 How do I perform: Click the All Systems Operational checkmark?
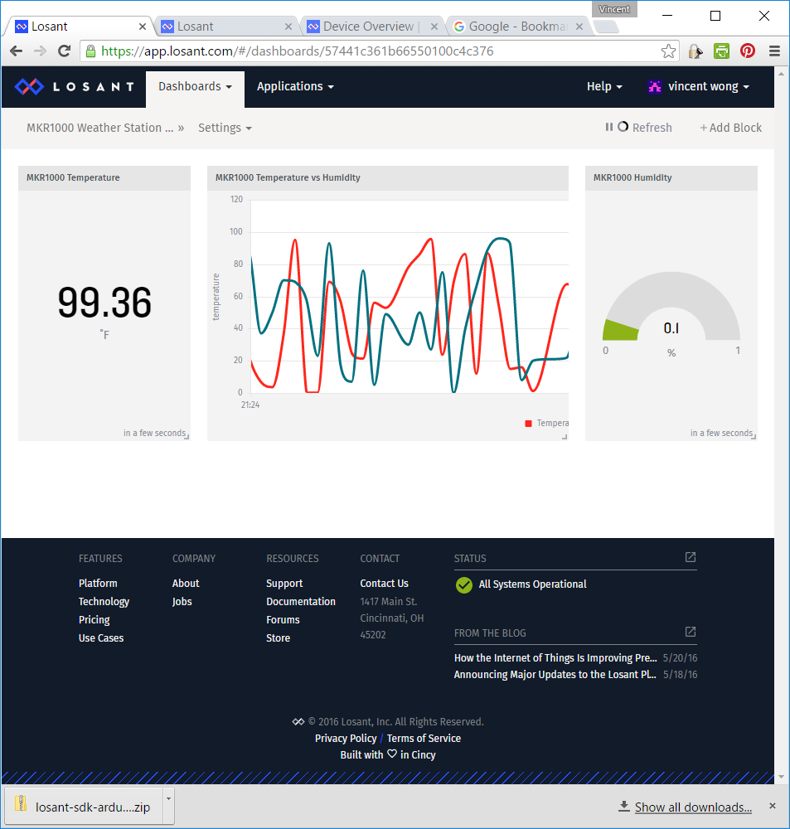[x=464, y=585]
